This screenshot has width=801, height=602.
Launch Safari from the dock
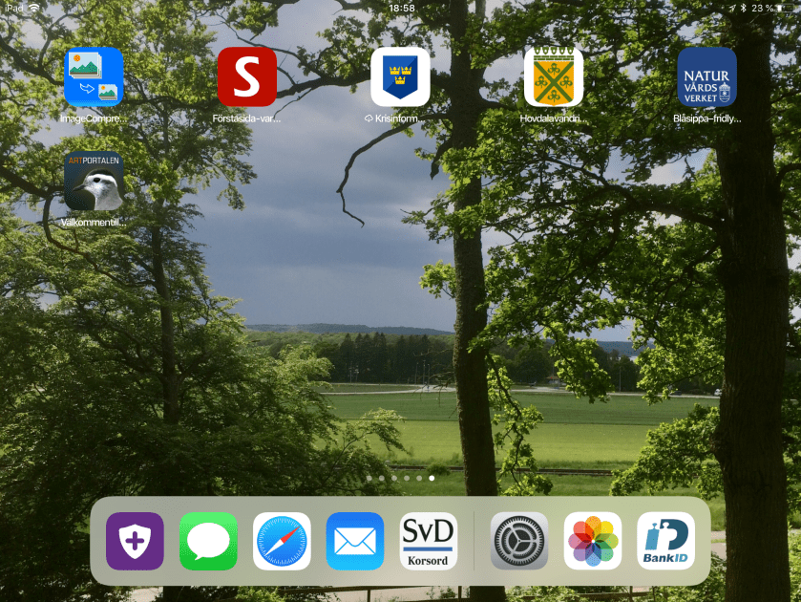click(282, 541)
